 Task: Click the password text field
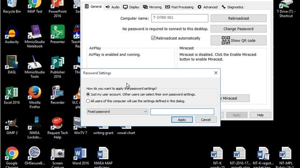point(182,112)
